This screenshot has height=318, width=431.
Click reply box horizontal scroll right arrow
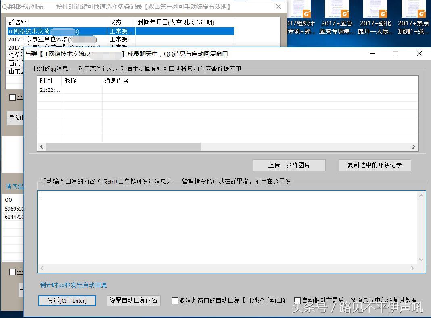(x=412, y=268)
